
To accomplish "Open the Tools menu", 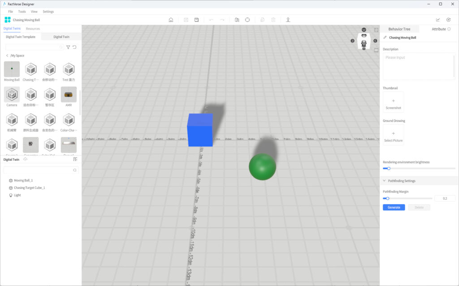I will pyautogui.click(x=22, y=12).
